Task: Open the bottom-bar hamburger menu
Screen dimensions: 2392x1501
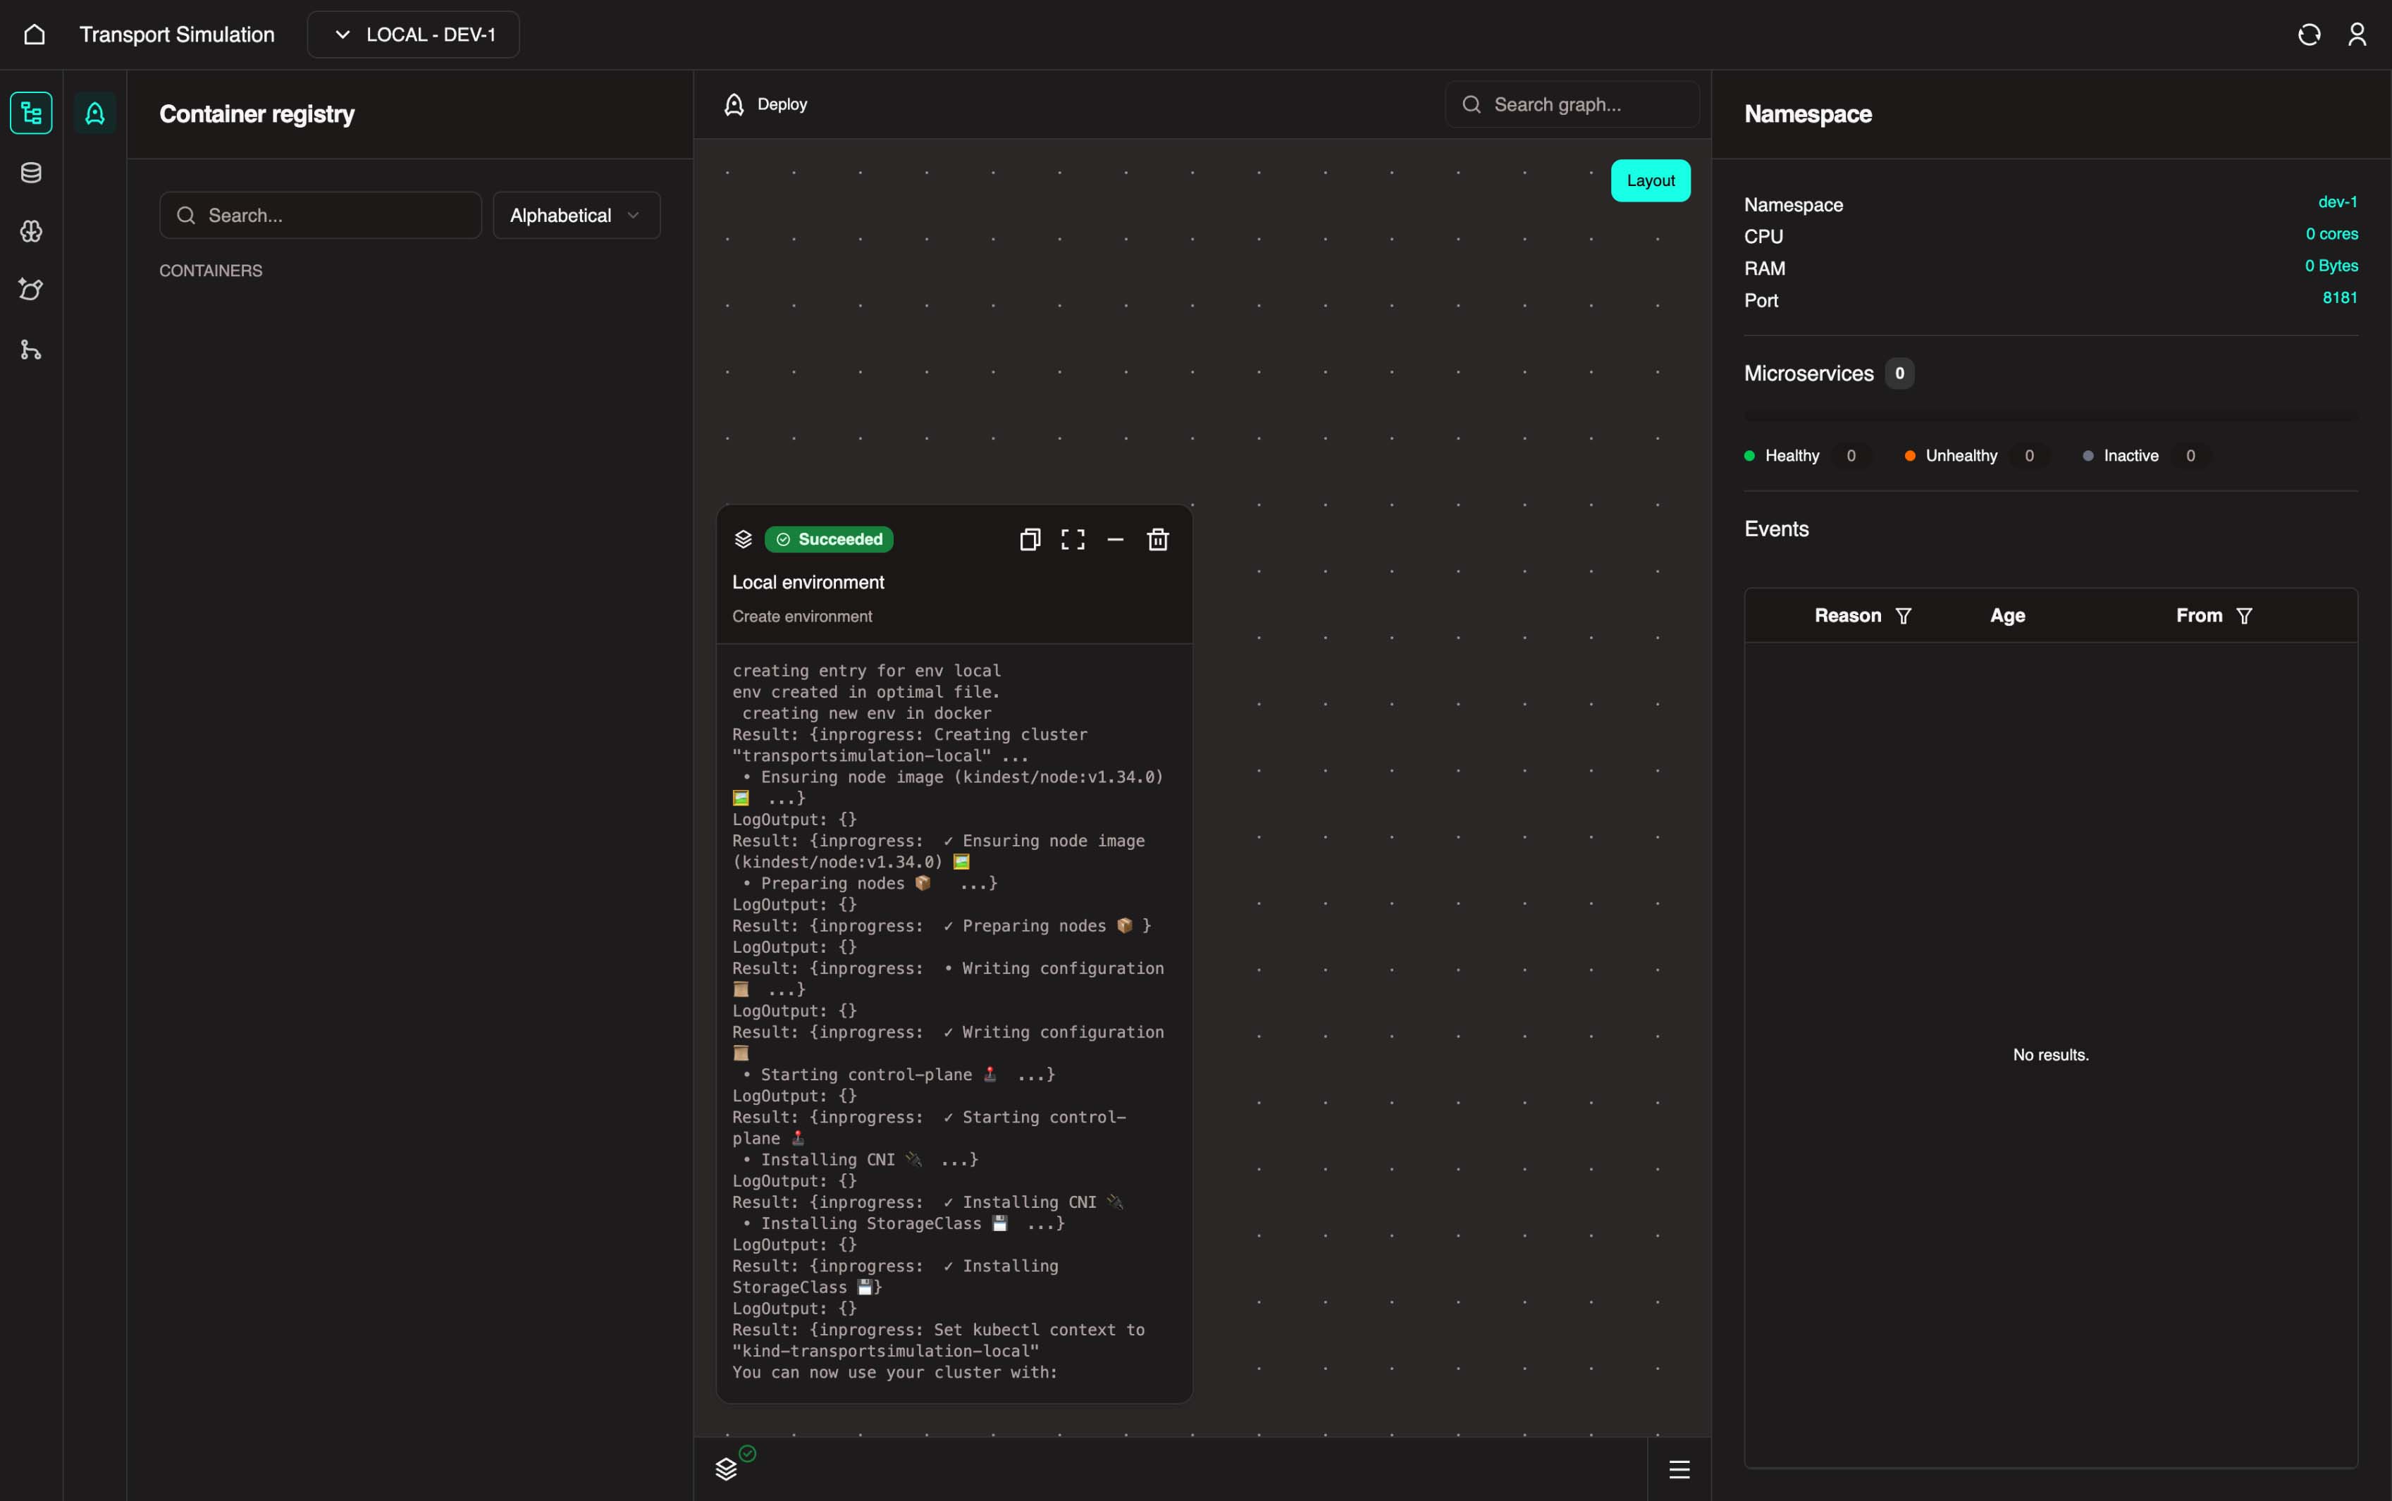Action: [x=1679, y=1469]
